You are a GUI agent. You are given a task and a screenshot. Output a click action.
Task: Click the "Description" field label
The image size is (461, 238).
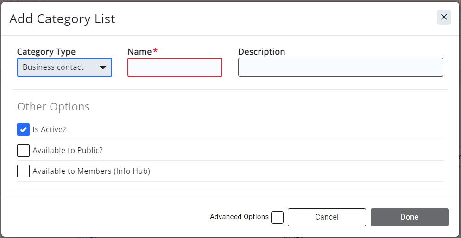coord(261,52)
